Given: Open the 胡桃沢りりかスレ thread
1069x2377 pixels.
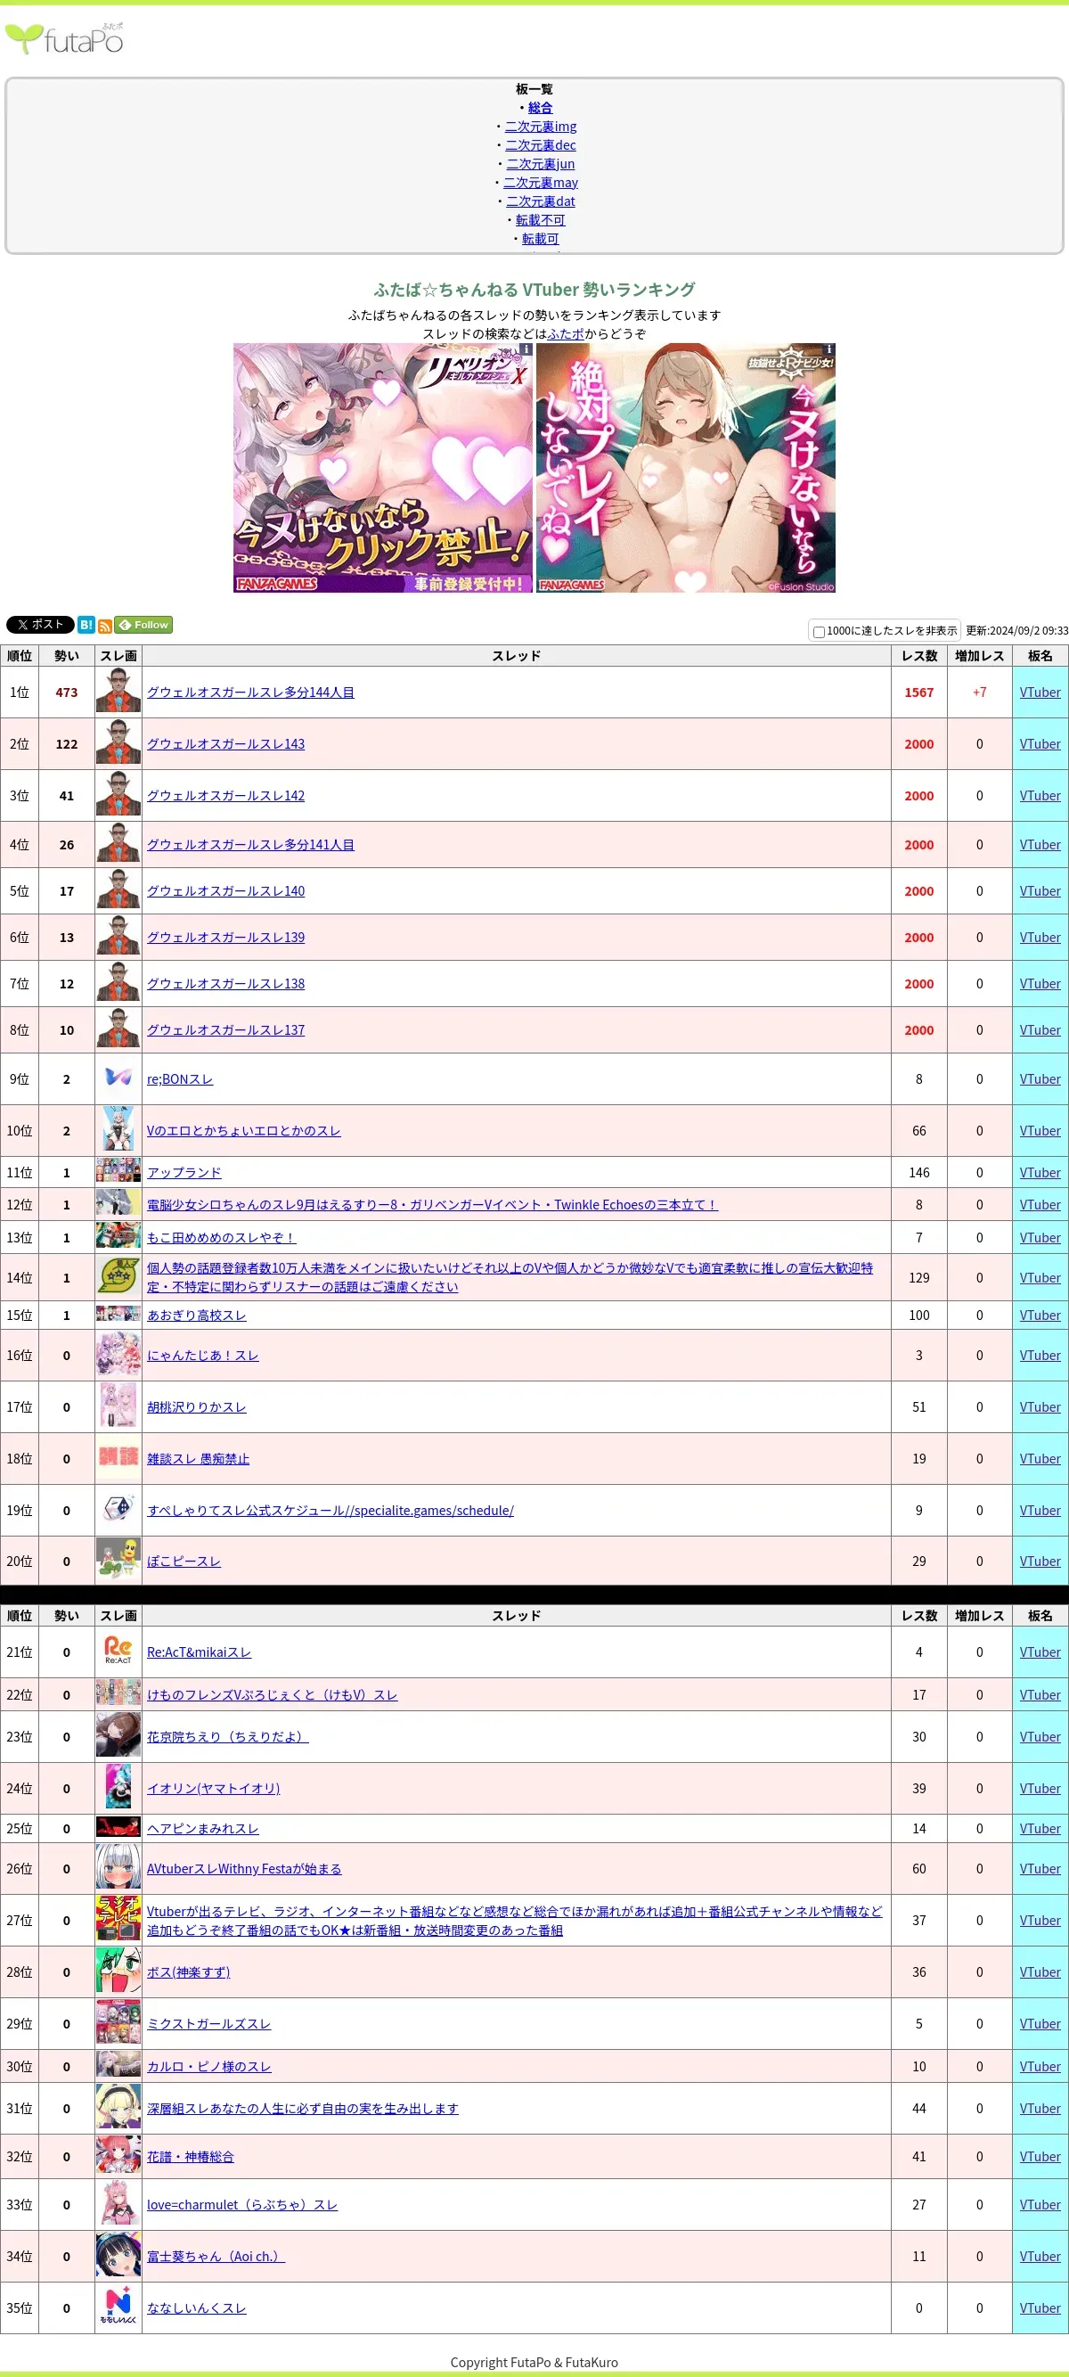Looking at the screenshot, I should pos(197,1407).
